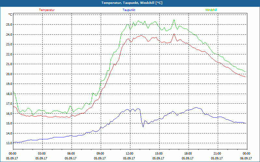Click the °C unit label on y-axis
260x162 pixels.
click(10, 15)
